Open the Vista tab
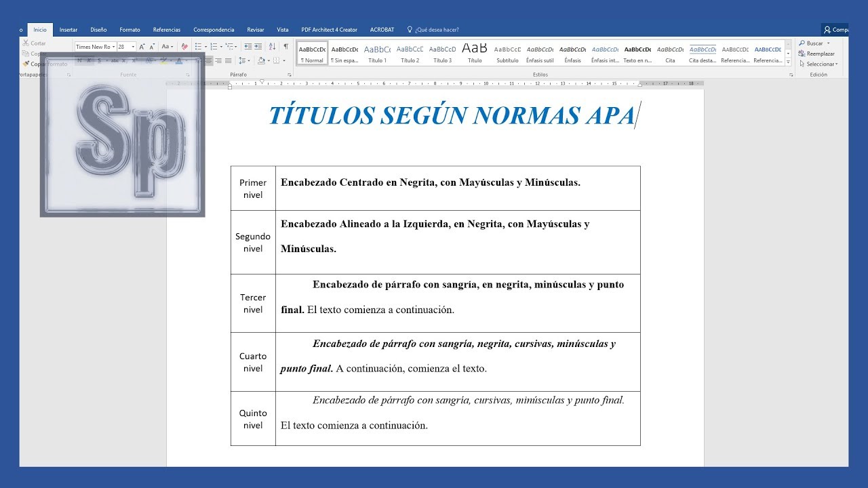Image resolution: width=868 pixels, height=488 pixels. click(x=282, y=30)
